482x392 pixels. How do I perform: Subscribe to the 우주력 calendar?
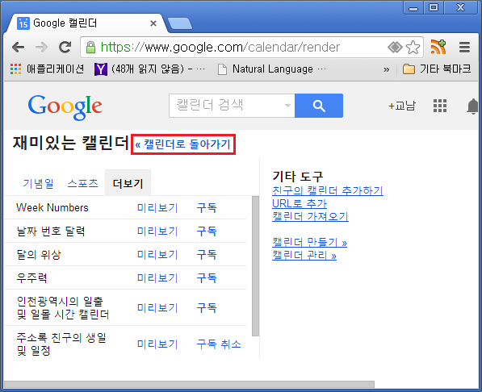click(207, 278)
